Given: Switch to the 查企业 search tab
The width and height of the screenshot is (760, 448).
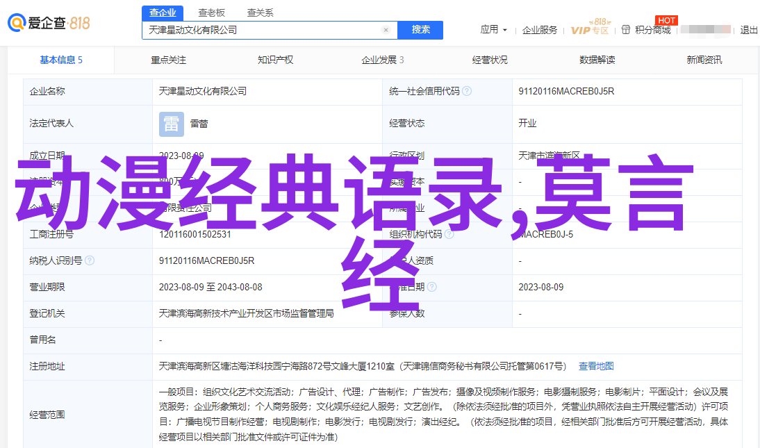Looking at the screenshot, I should (163, 13).
